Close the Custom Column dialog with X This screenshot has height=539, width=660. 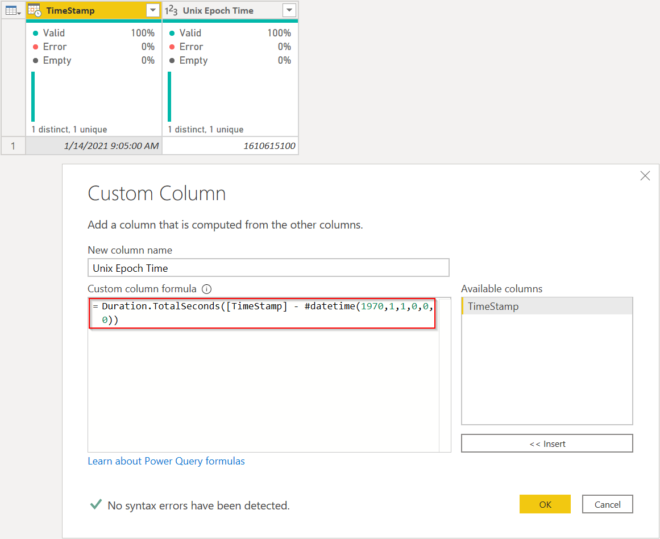click(645, 176)
